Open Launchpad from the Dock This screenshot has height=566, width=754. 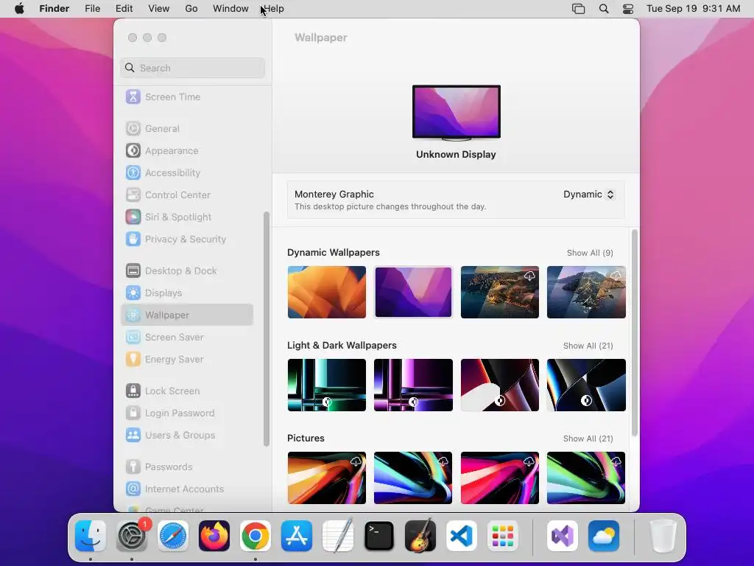click(503, 536)
